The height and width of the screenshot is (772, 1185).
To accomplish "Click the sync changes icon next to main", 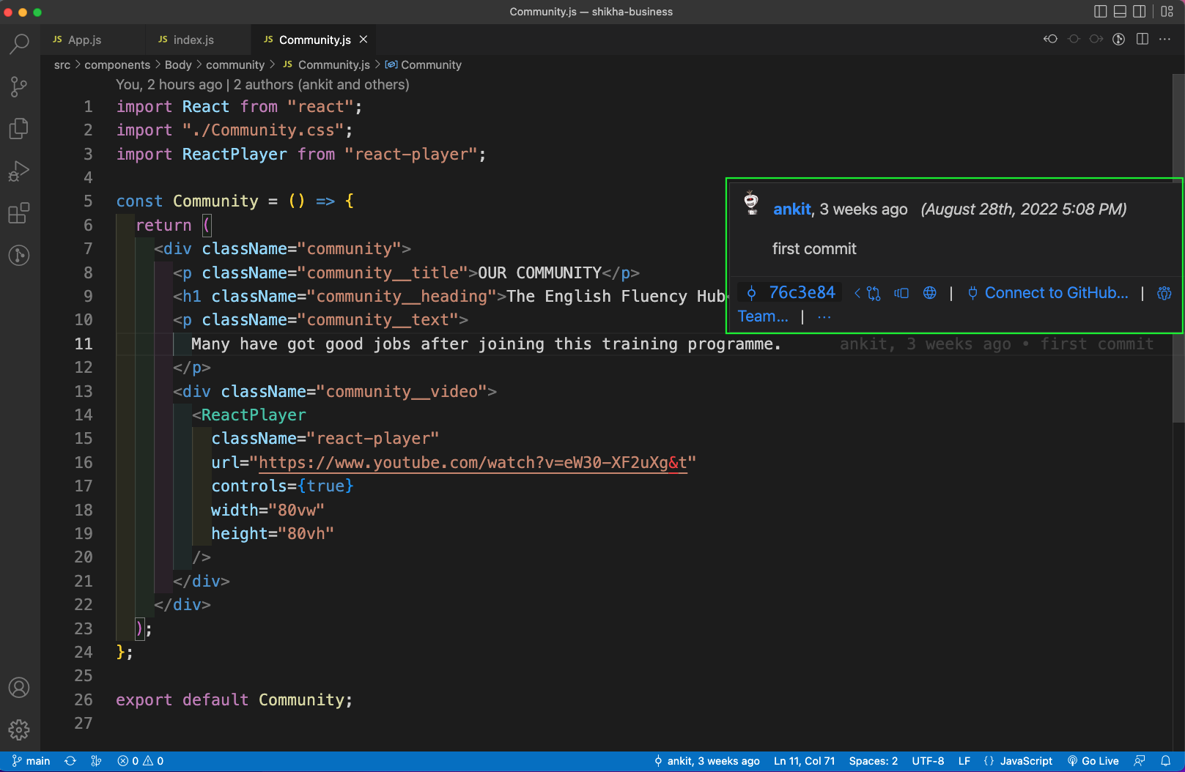I will click(70, 761).
